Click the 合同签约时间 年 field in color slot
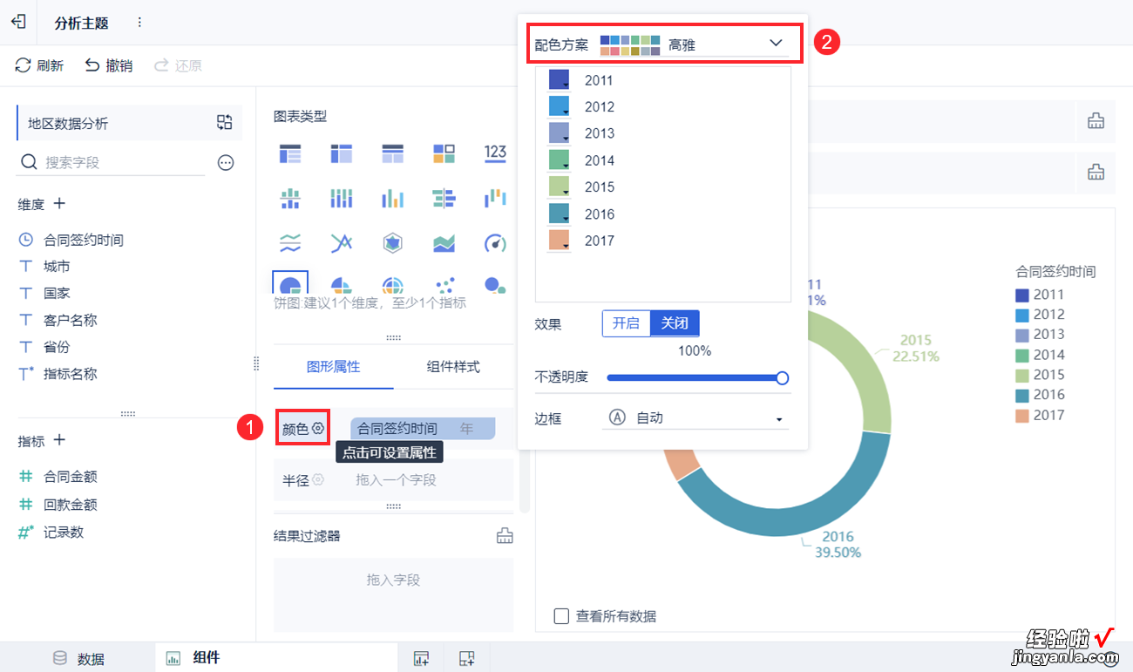 [423, 429]
